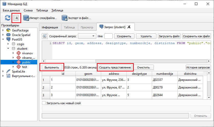214x127 pixels.
Task: Open the SQL window toolbar icon
Action: coord(16,18)
